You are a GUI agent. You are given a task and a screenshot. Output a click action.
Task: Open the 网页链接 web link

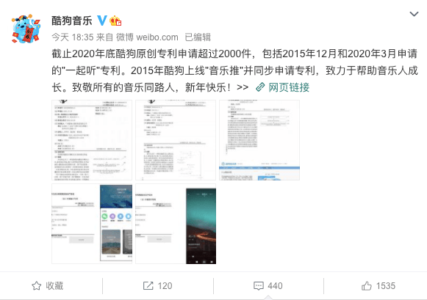[289, 87]
